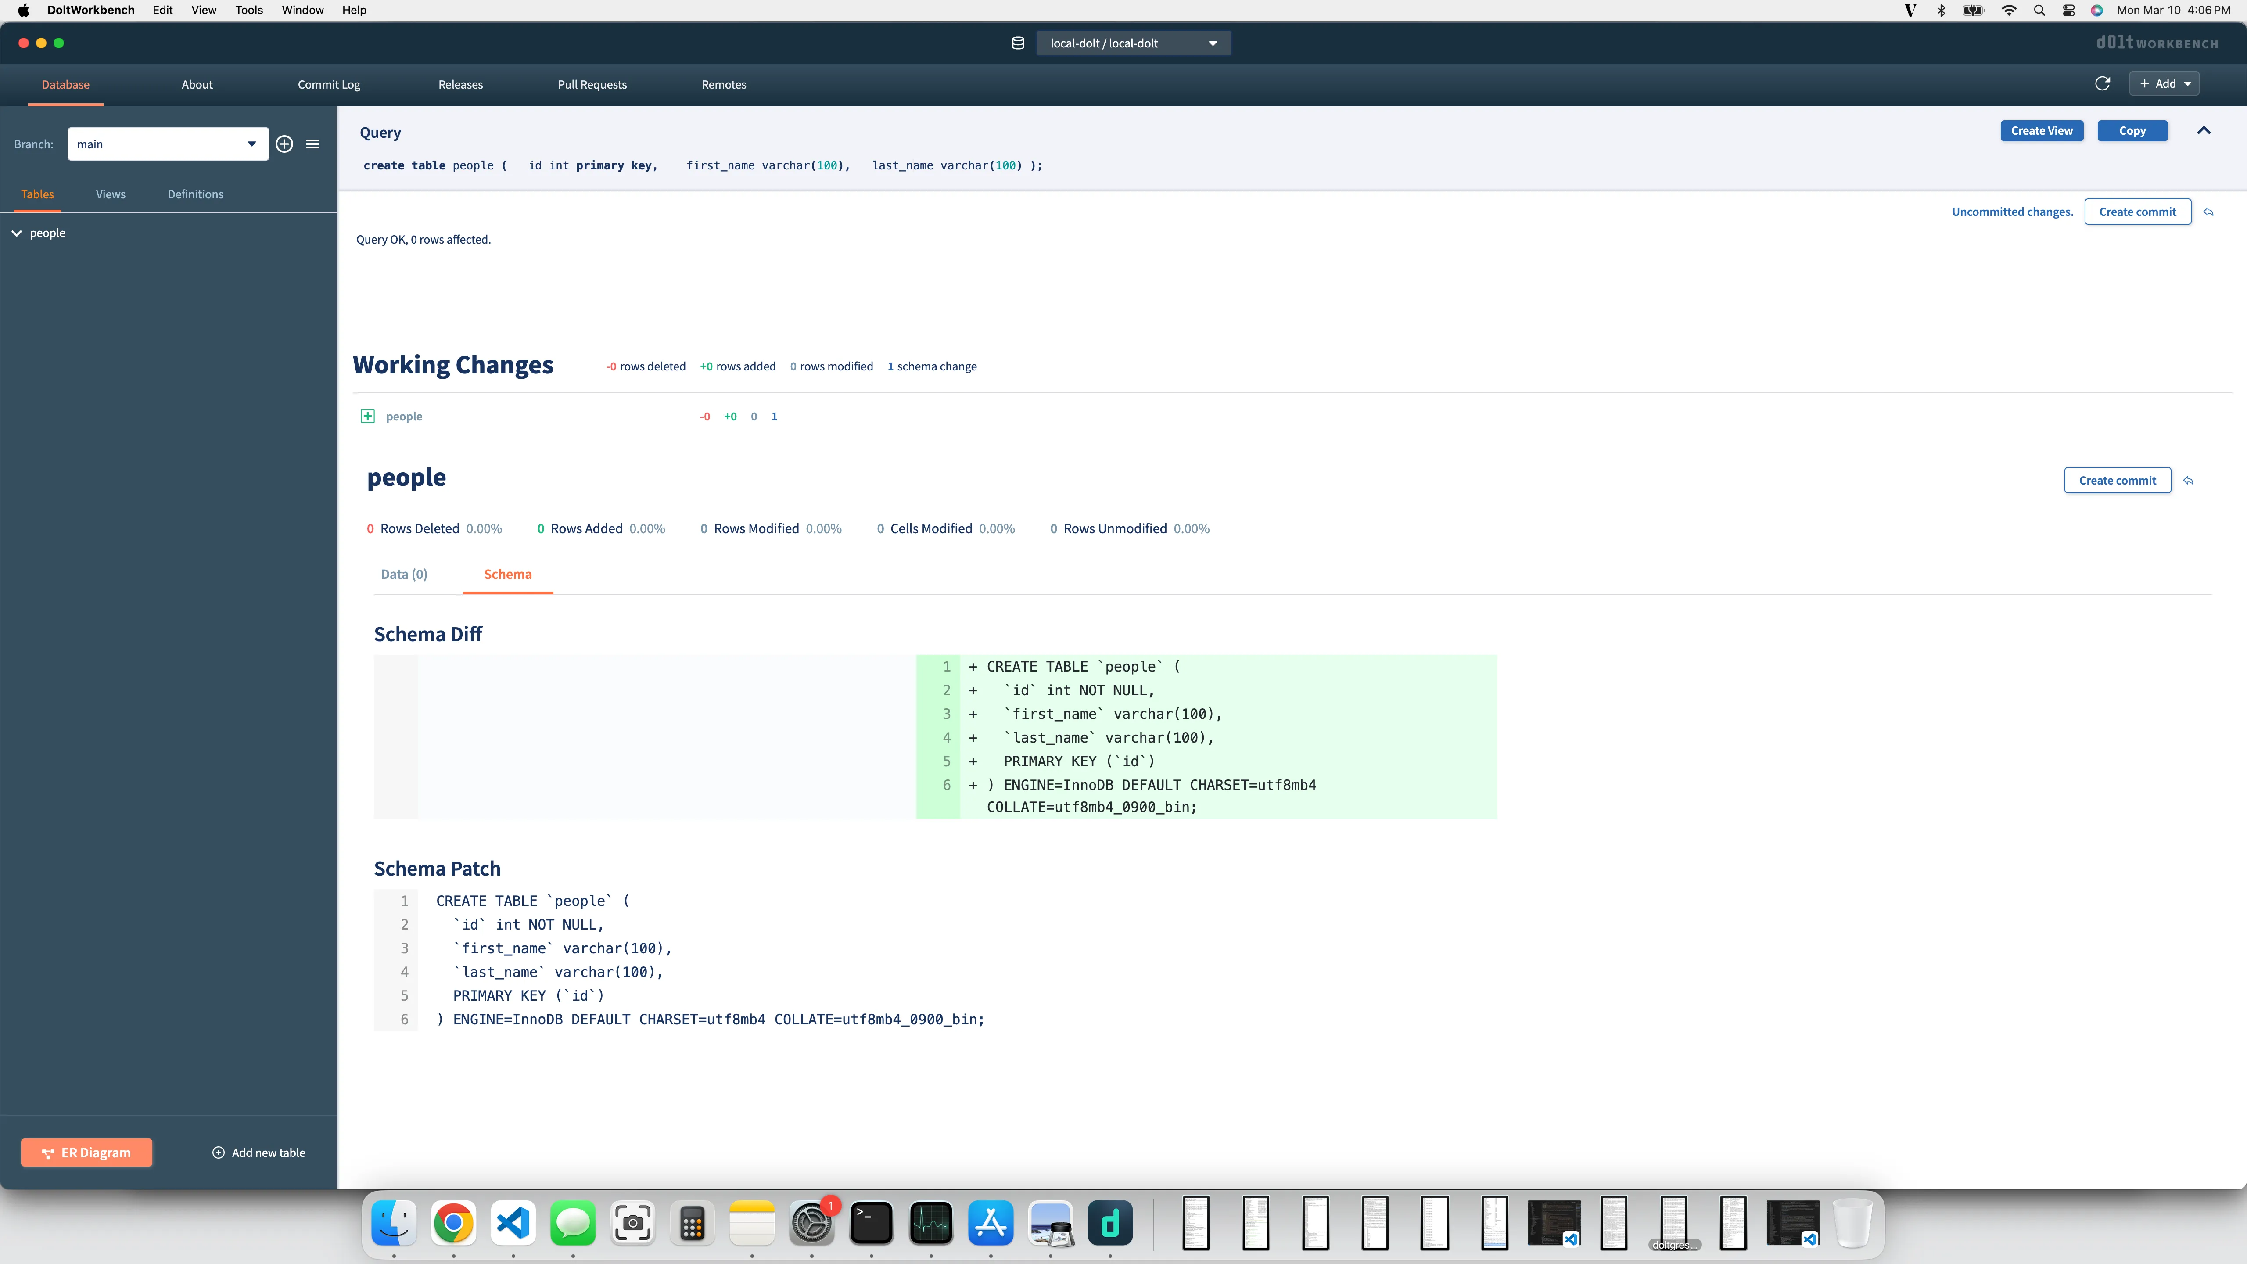Open Dolt Workbench icon in the dock
This screenshot has width=2247, height=1264.
click(x=1109, y=1223)
